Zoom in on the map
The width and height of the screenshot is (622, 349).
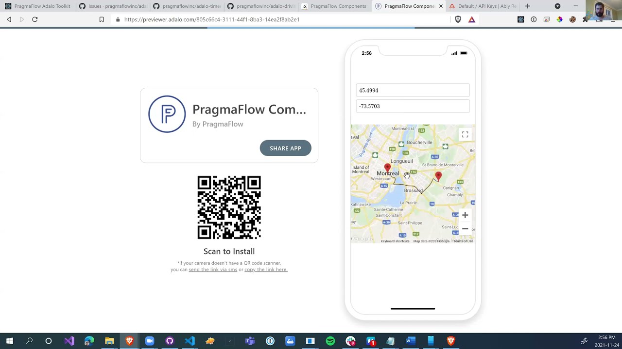465,215
